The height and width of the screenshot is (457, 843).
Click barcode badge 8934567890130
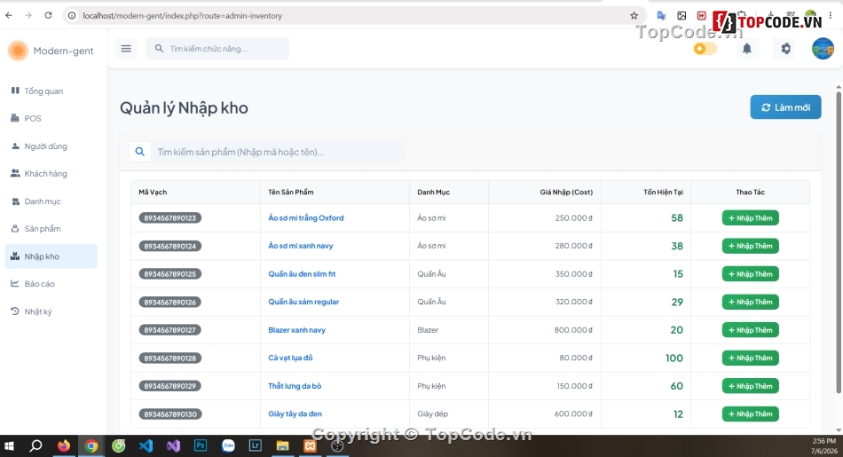point(169,414)
